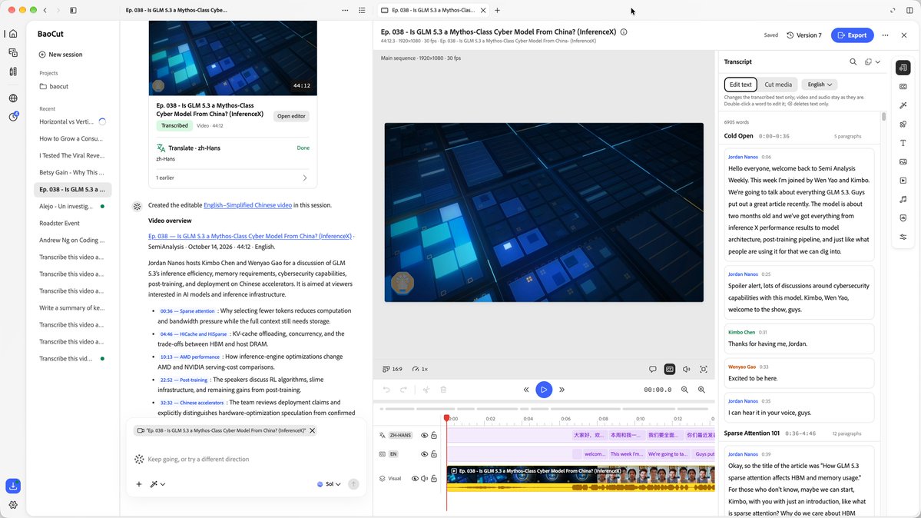Image resolution: width=921 pixels, height=518 pixels.
Task: Open the Text tool in right sidebar
Action: pyautogui.click(x=903, y=143)
